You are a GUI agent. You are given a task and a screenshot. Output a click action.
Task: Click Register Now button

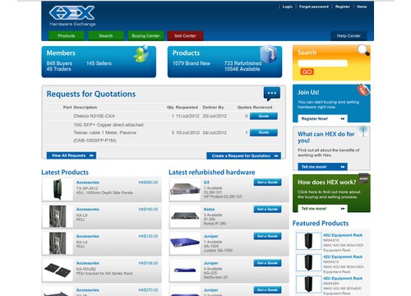click(x=322, y=118)
